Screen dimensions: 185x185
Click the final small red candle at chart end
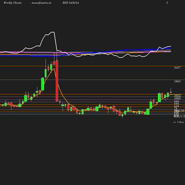tap(171, 92)
